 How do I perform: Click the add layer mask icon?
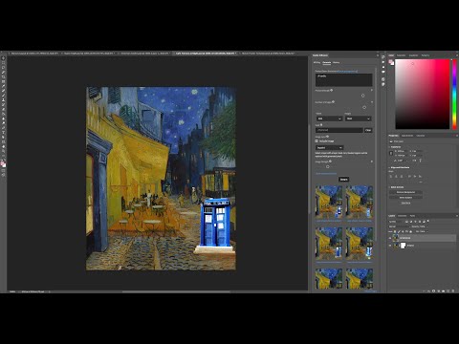tap(433, 291)
